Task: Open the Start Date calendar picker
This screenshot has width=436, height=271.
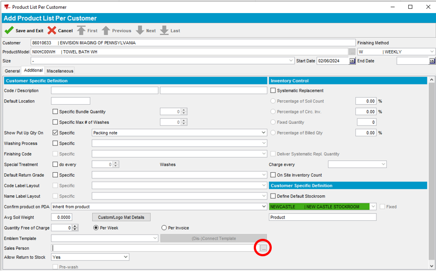Action: click(x=352, y=61)
